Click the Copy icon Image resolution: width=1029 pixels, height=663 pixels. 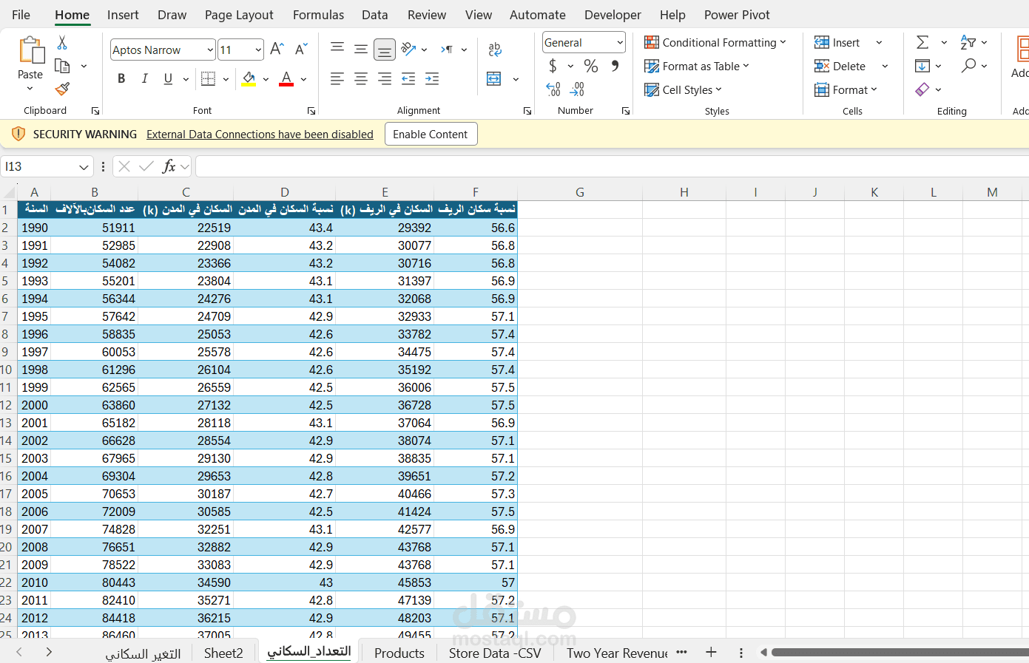tap(63, 66)
